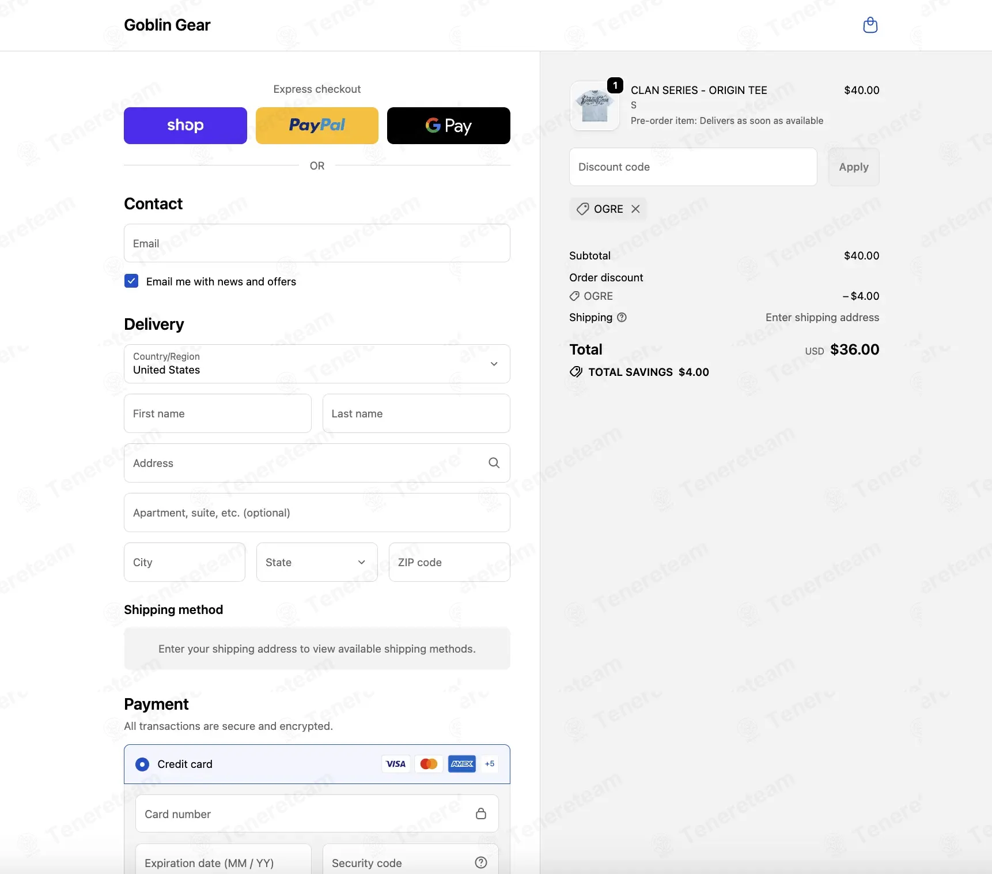Click the Clan Series Origin Tee thumbnail
The width and height of the screenshot is (992, 874).
(x=595, y=106)
